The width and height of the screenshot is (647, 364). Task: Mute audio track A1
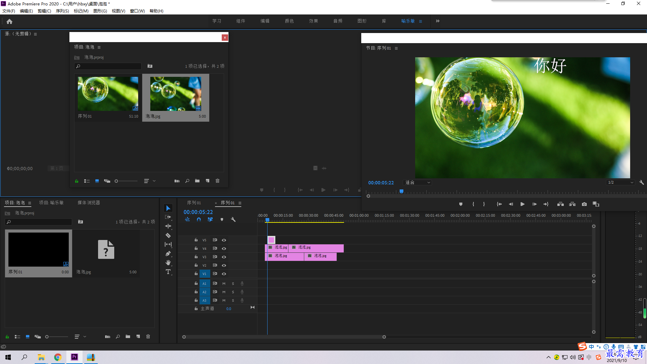point(224,284)
